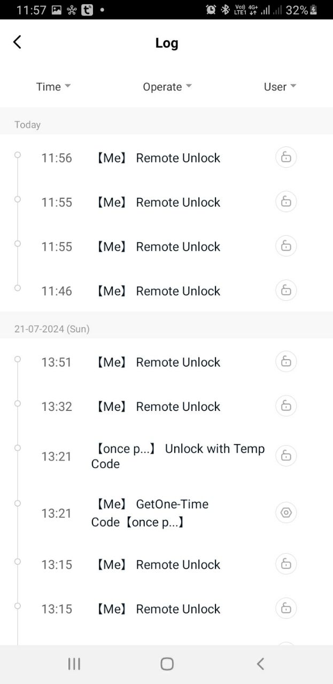Tap unlock icon on 11:46 log entry
This screenshot has height=684, width=333.
pyautogui.click(x=286, y=291)
